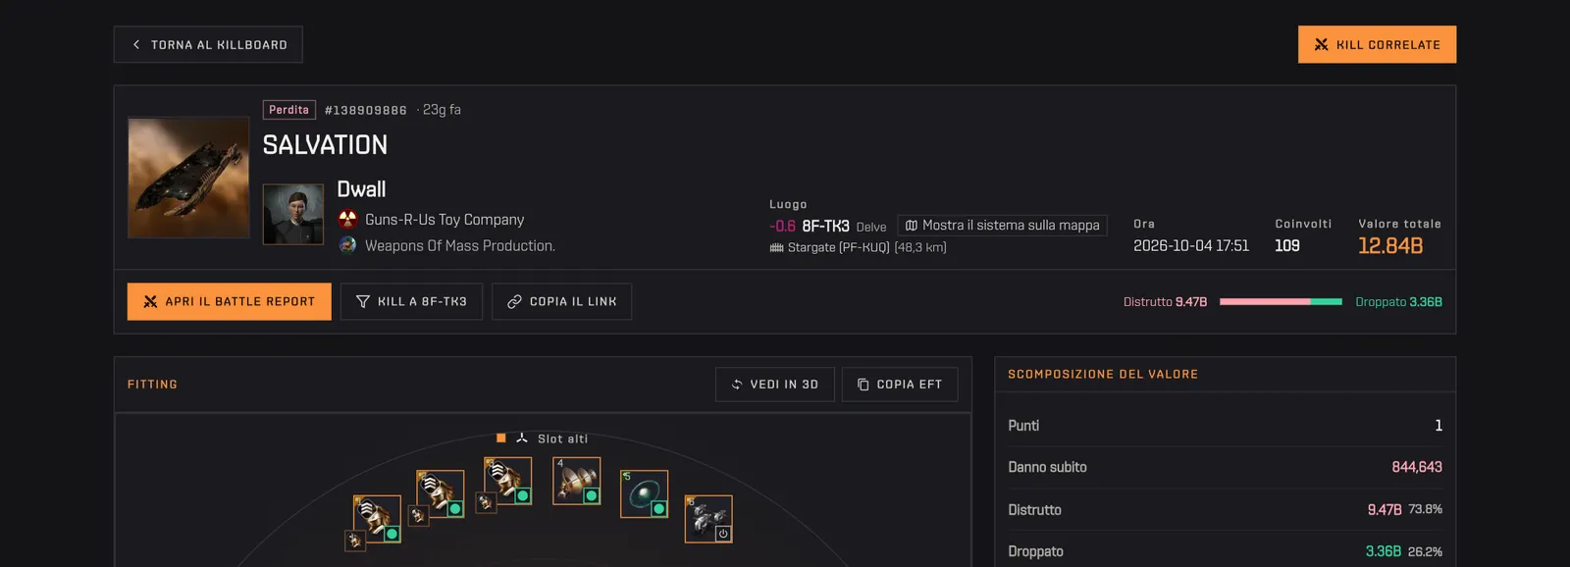The image size is (1570, 567).
Task: View the fitting in 3D
Action: (x=774, y=385)
